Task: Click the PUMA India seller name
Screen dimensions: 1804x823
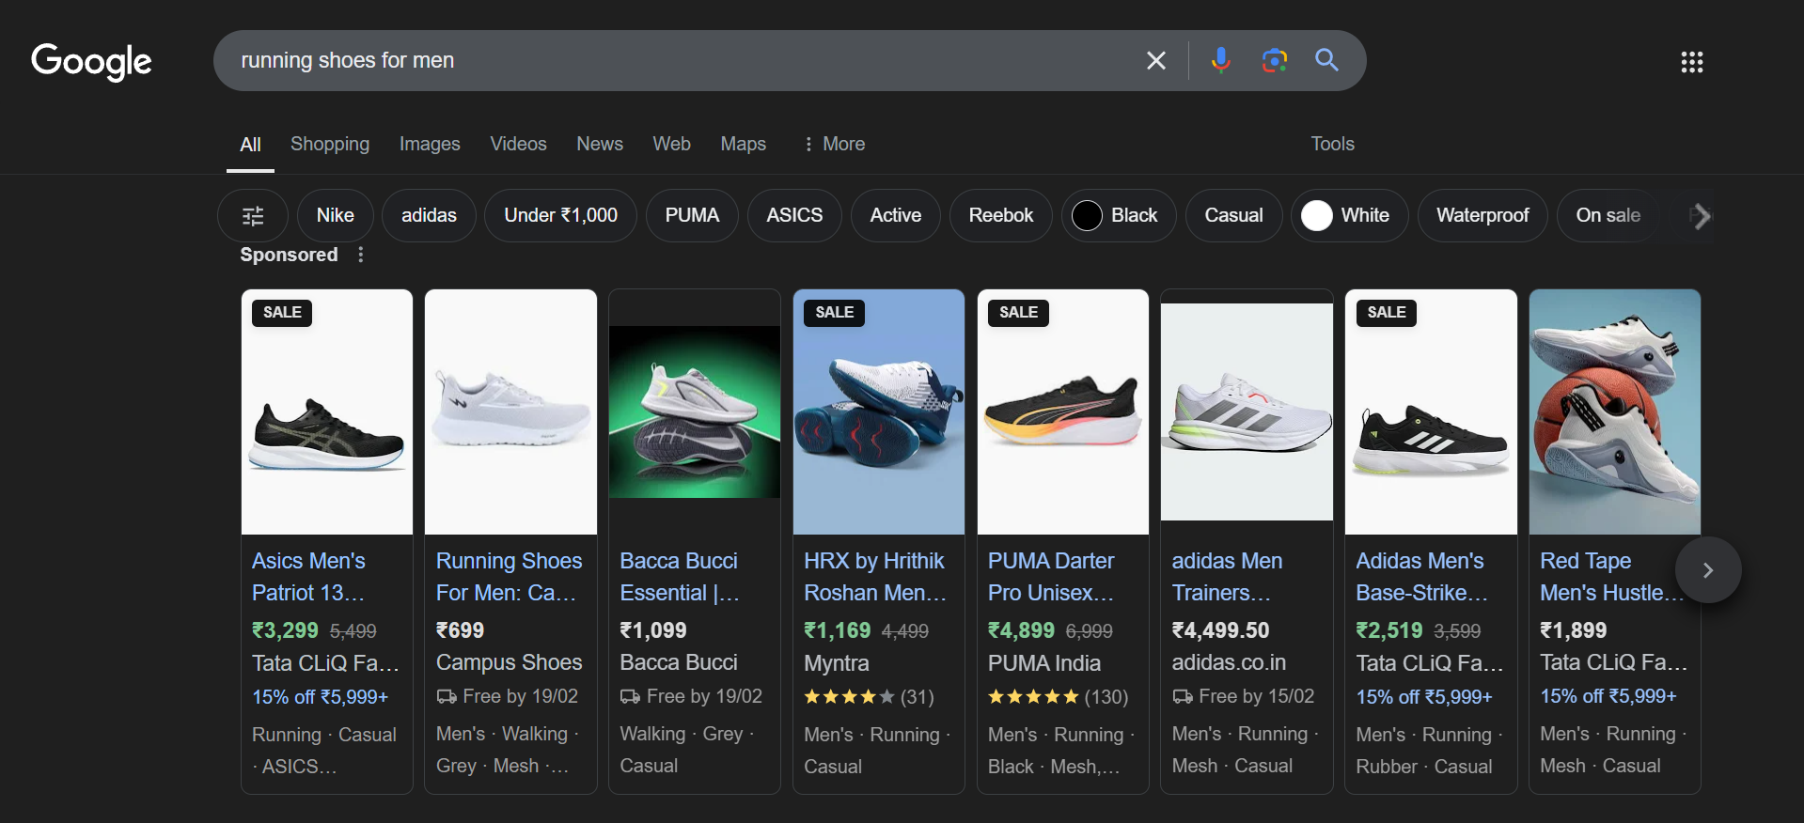Action: pos(1044,663)
